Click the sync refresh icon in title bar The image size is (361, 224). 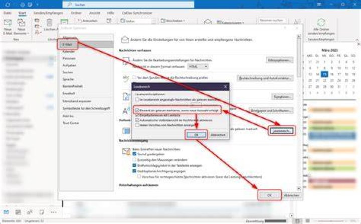pyautogui.click(x=8, y=5)
